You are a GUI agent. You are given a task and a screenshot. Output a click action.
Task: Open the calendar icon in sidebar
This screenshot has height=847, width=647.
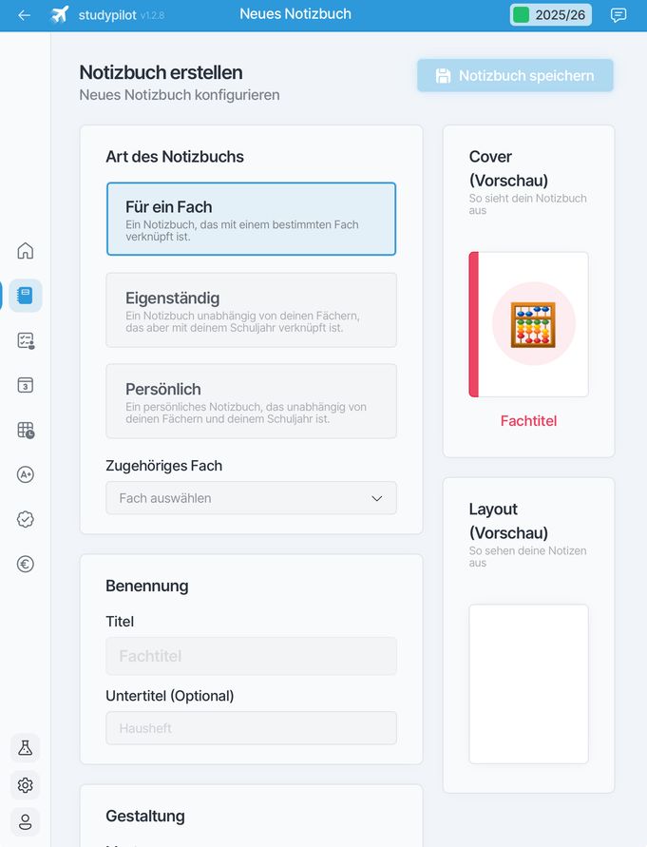coord(26,385)
